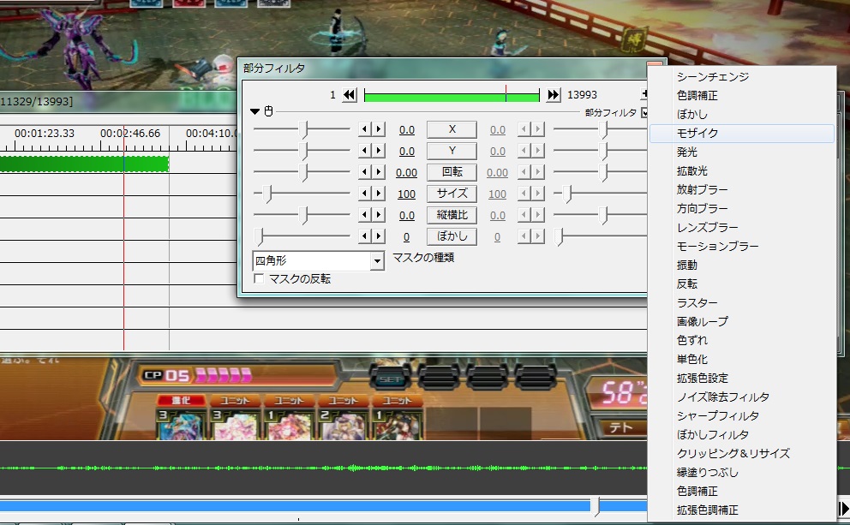Jump to first frame using rewind icon
850x525 pixels.
click(349, 94)
